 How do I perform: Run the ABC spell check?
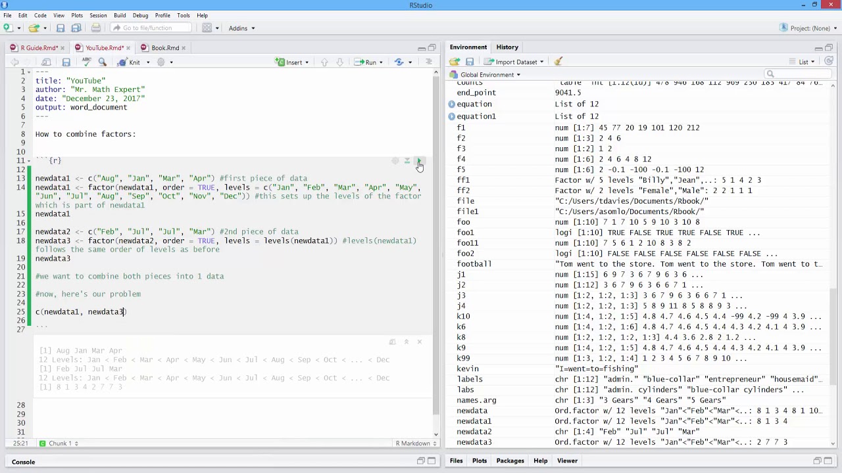pos(86,62)
